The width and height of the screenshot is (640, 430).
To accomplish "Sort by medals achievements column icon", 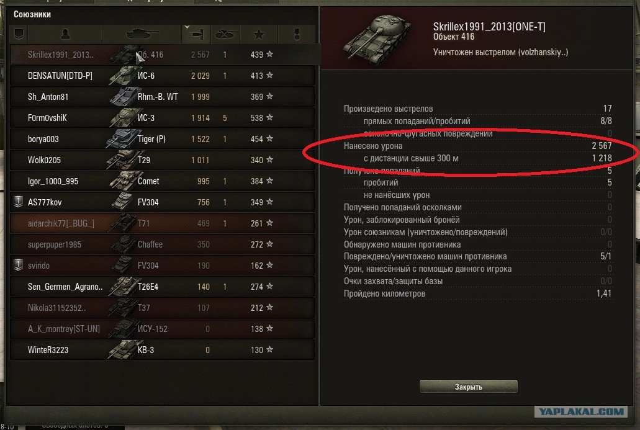I will [x=297, y=35].
